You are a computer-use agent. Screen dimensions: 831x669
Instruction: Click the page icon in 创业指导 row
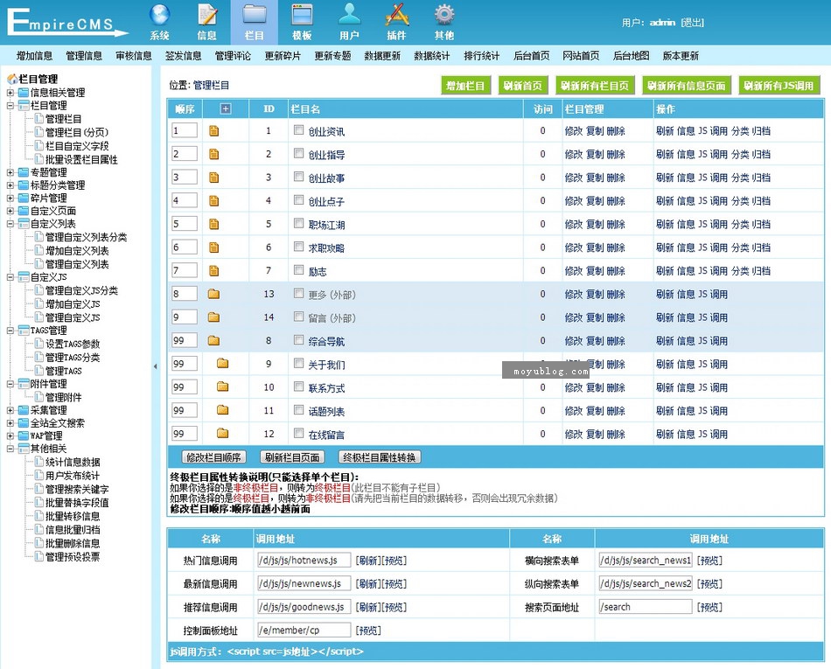tap(213, 154)
